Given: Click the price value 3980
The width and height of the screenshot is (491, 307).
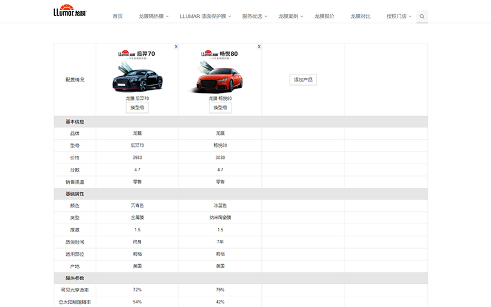Looking at the screenshot, I should [x=137, y=158].
